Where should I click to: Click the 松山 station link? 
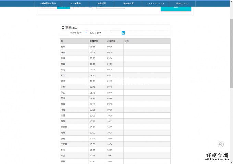63,75
